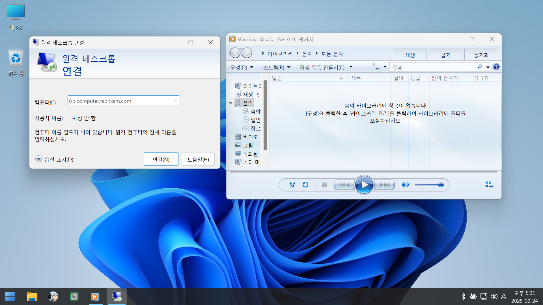
Task: Open view options icon in toolbar
Action: point(376,67)
